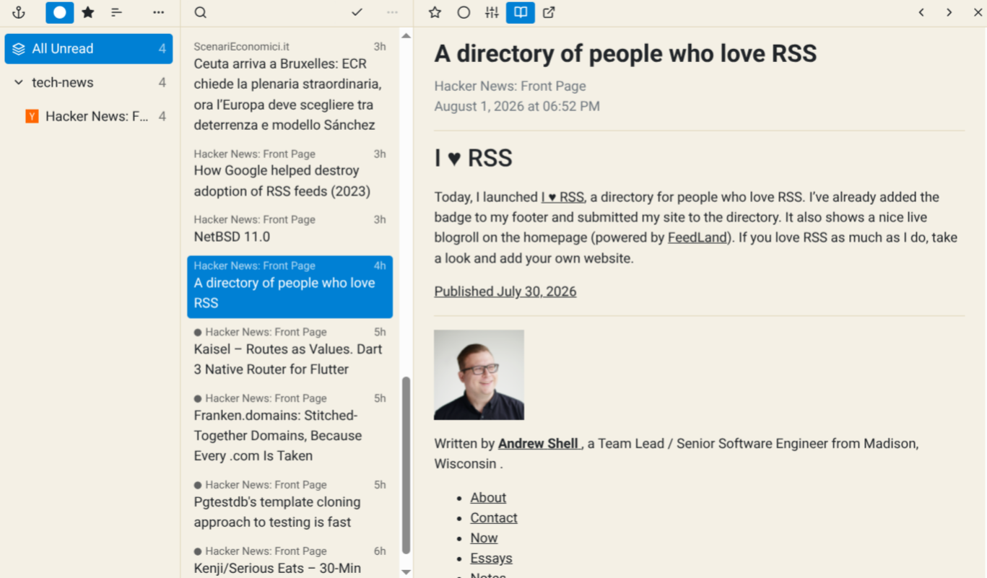Viewport: 987px width, 578px height.
Task: Open the Hacker News feed in the sidebar
Action: pos(89,116)
